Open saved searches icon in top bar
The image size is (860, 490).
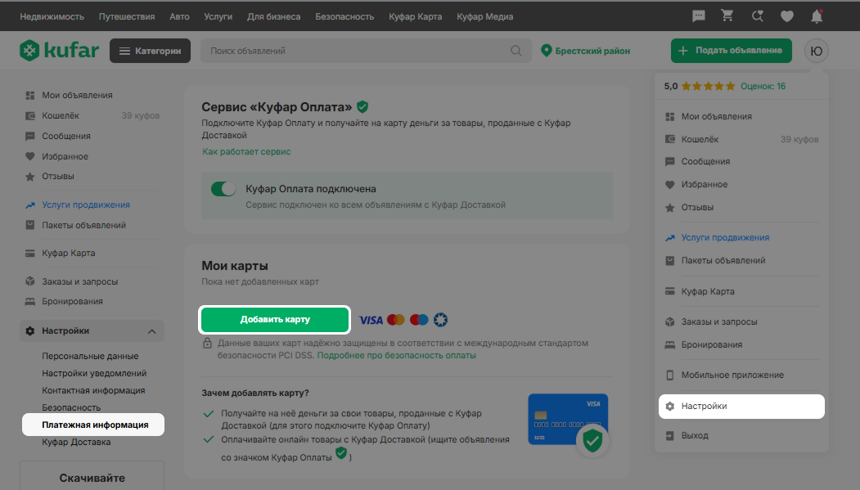[758, 16]
